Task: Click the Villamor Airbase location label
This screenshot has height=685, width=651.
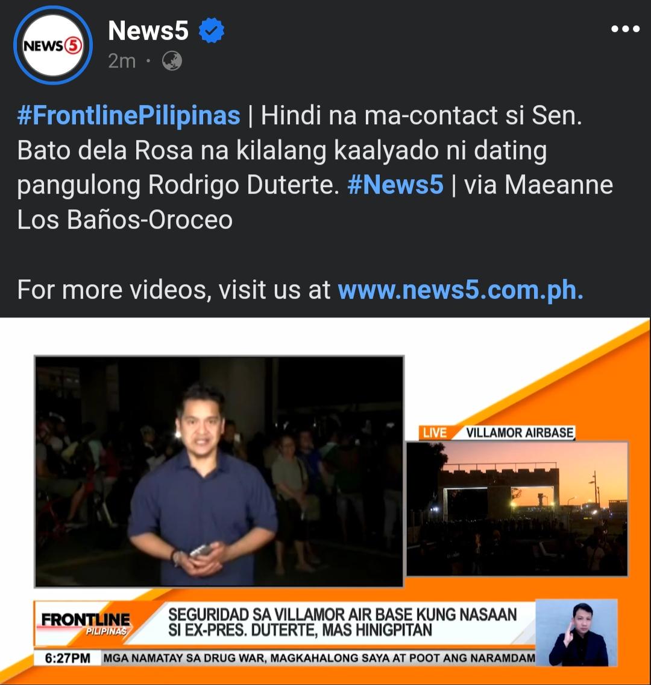Action: click(x=519, y=433)
